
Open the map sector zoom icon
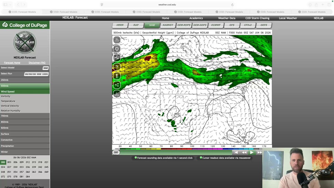click(x=117, y=40)
